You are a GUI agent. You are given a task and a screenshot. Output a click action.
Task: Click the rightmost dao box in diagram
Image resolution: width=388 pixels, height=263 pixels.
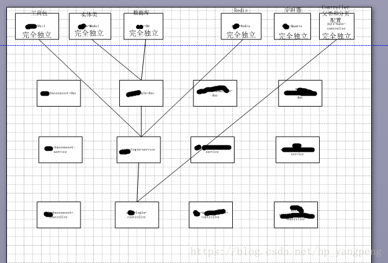pos(300,93)
